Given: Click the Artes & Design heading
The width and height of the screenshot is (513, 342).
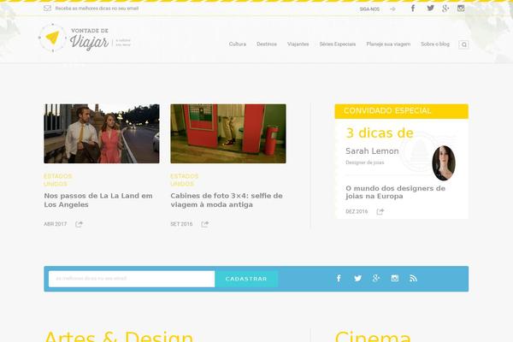Looking at the screenshot, I should 119,336.
